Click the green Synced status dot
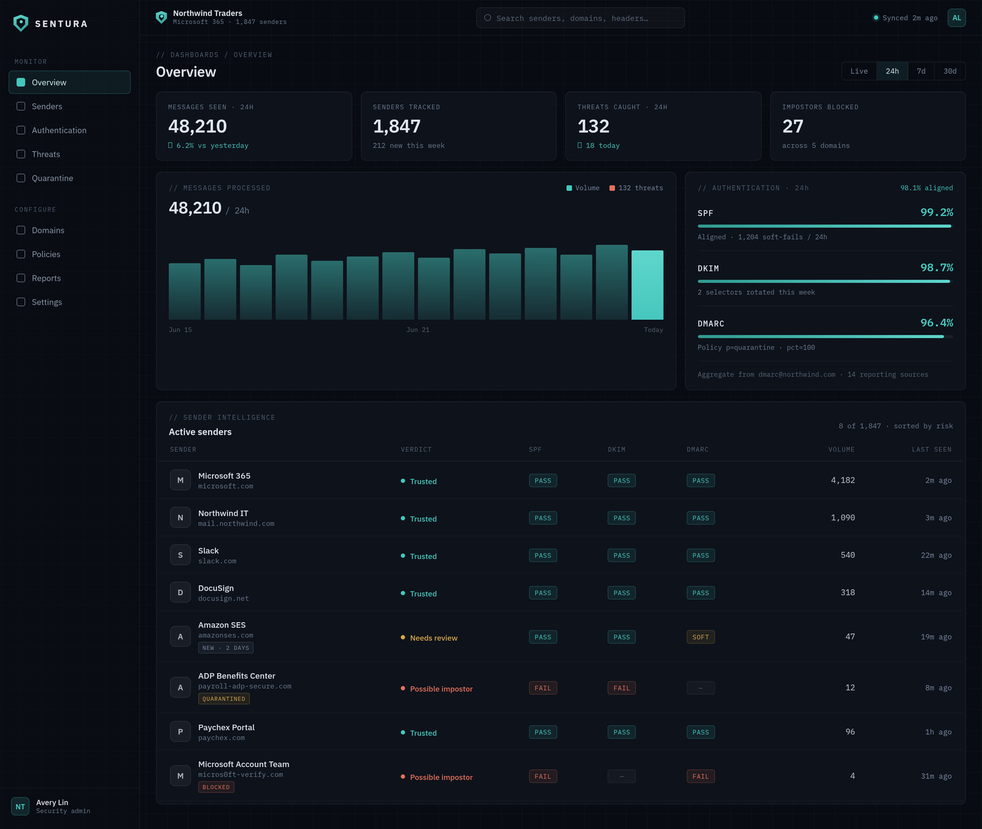The width and height of the screenshot is (982, 829). click(876, 18)
